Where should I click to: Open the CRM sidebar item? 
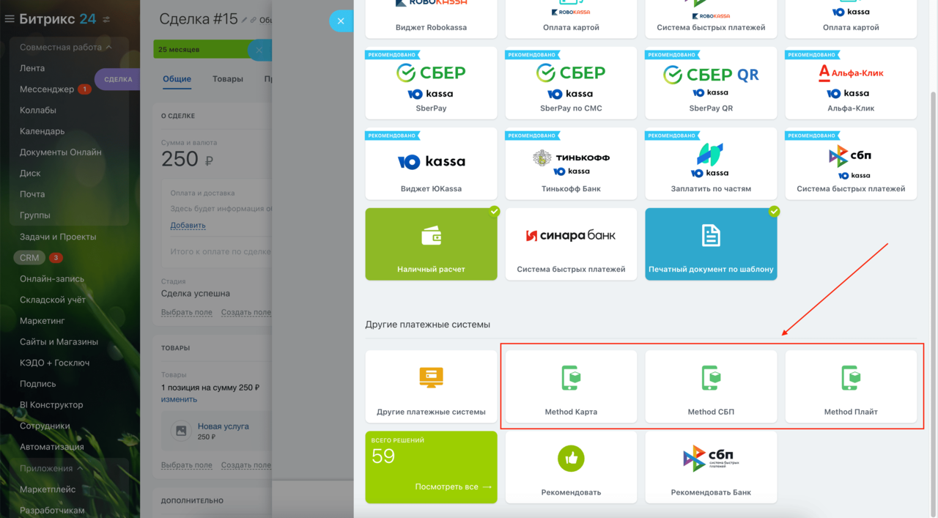click(29, 258)
